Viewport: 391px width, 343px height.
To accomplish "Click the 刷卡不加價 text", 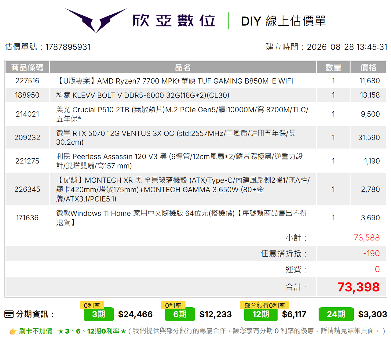I will [x=35, y=331].
